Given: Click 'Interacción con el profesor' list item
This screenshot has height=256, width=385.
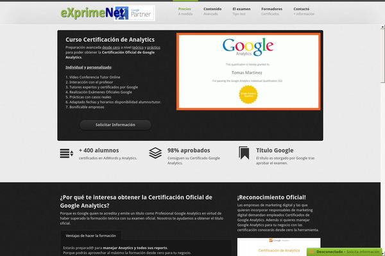Looking at the screenshot, I should [x=89, y=82].
